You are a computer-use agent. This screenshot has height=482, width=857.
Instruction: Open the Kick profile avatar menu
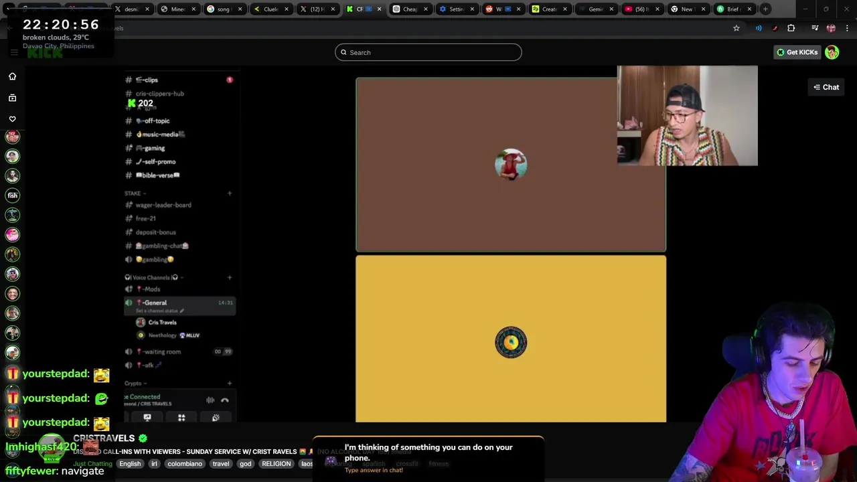[x=832, y=52]
